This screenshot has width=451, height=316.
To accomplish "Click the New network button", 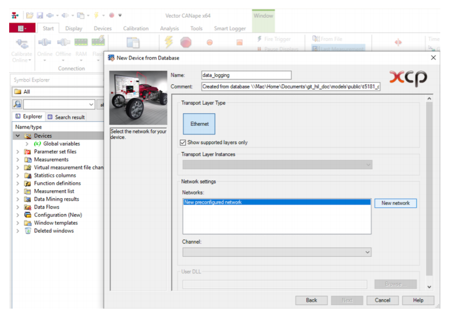I will 395,203.
